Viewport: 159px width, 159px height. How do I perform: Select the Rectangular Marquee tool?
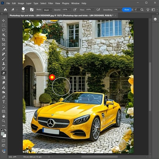[x=4, y=25]
